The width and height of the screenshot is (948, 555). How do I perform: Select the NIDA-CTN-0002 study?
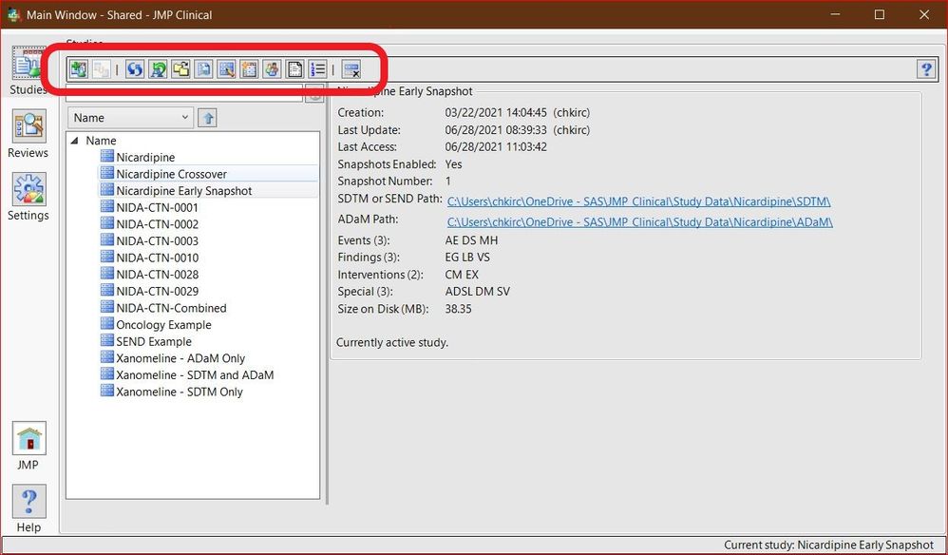157,224
